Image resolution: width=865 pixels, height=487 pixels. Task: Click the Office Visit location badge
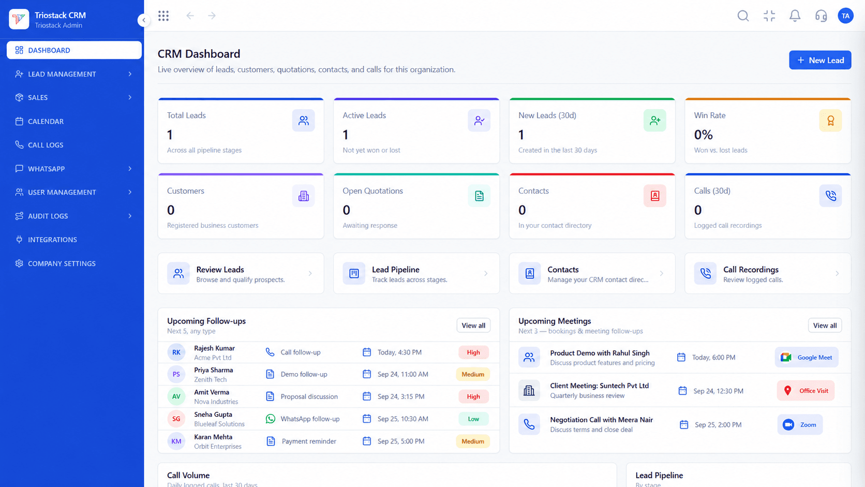point(806,391)
